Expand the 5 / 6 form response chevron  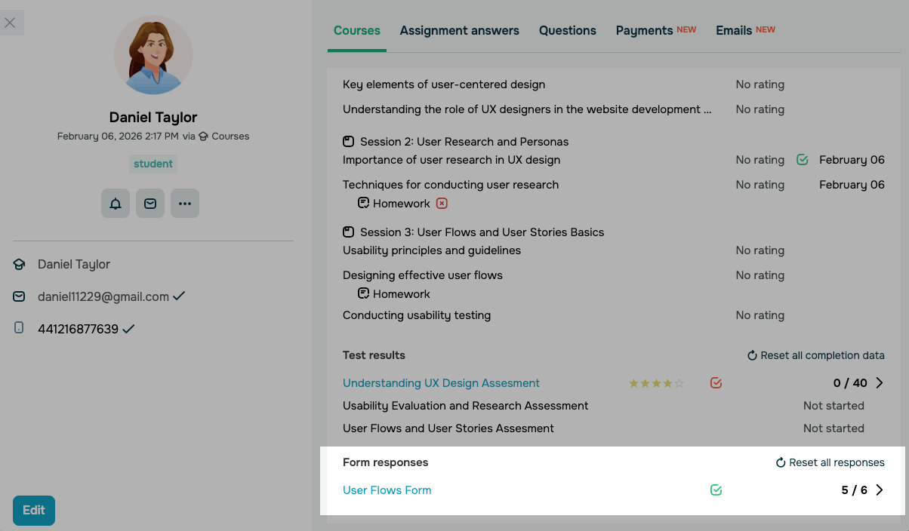click(x=880, y=490)
